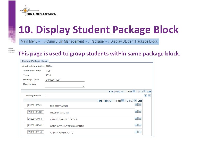Viewport: 217px width, 153px height.
Task: Delete the current Package Block row
Action: point(149,95)
